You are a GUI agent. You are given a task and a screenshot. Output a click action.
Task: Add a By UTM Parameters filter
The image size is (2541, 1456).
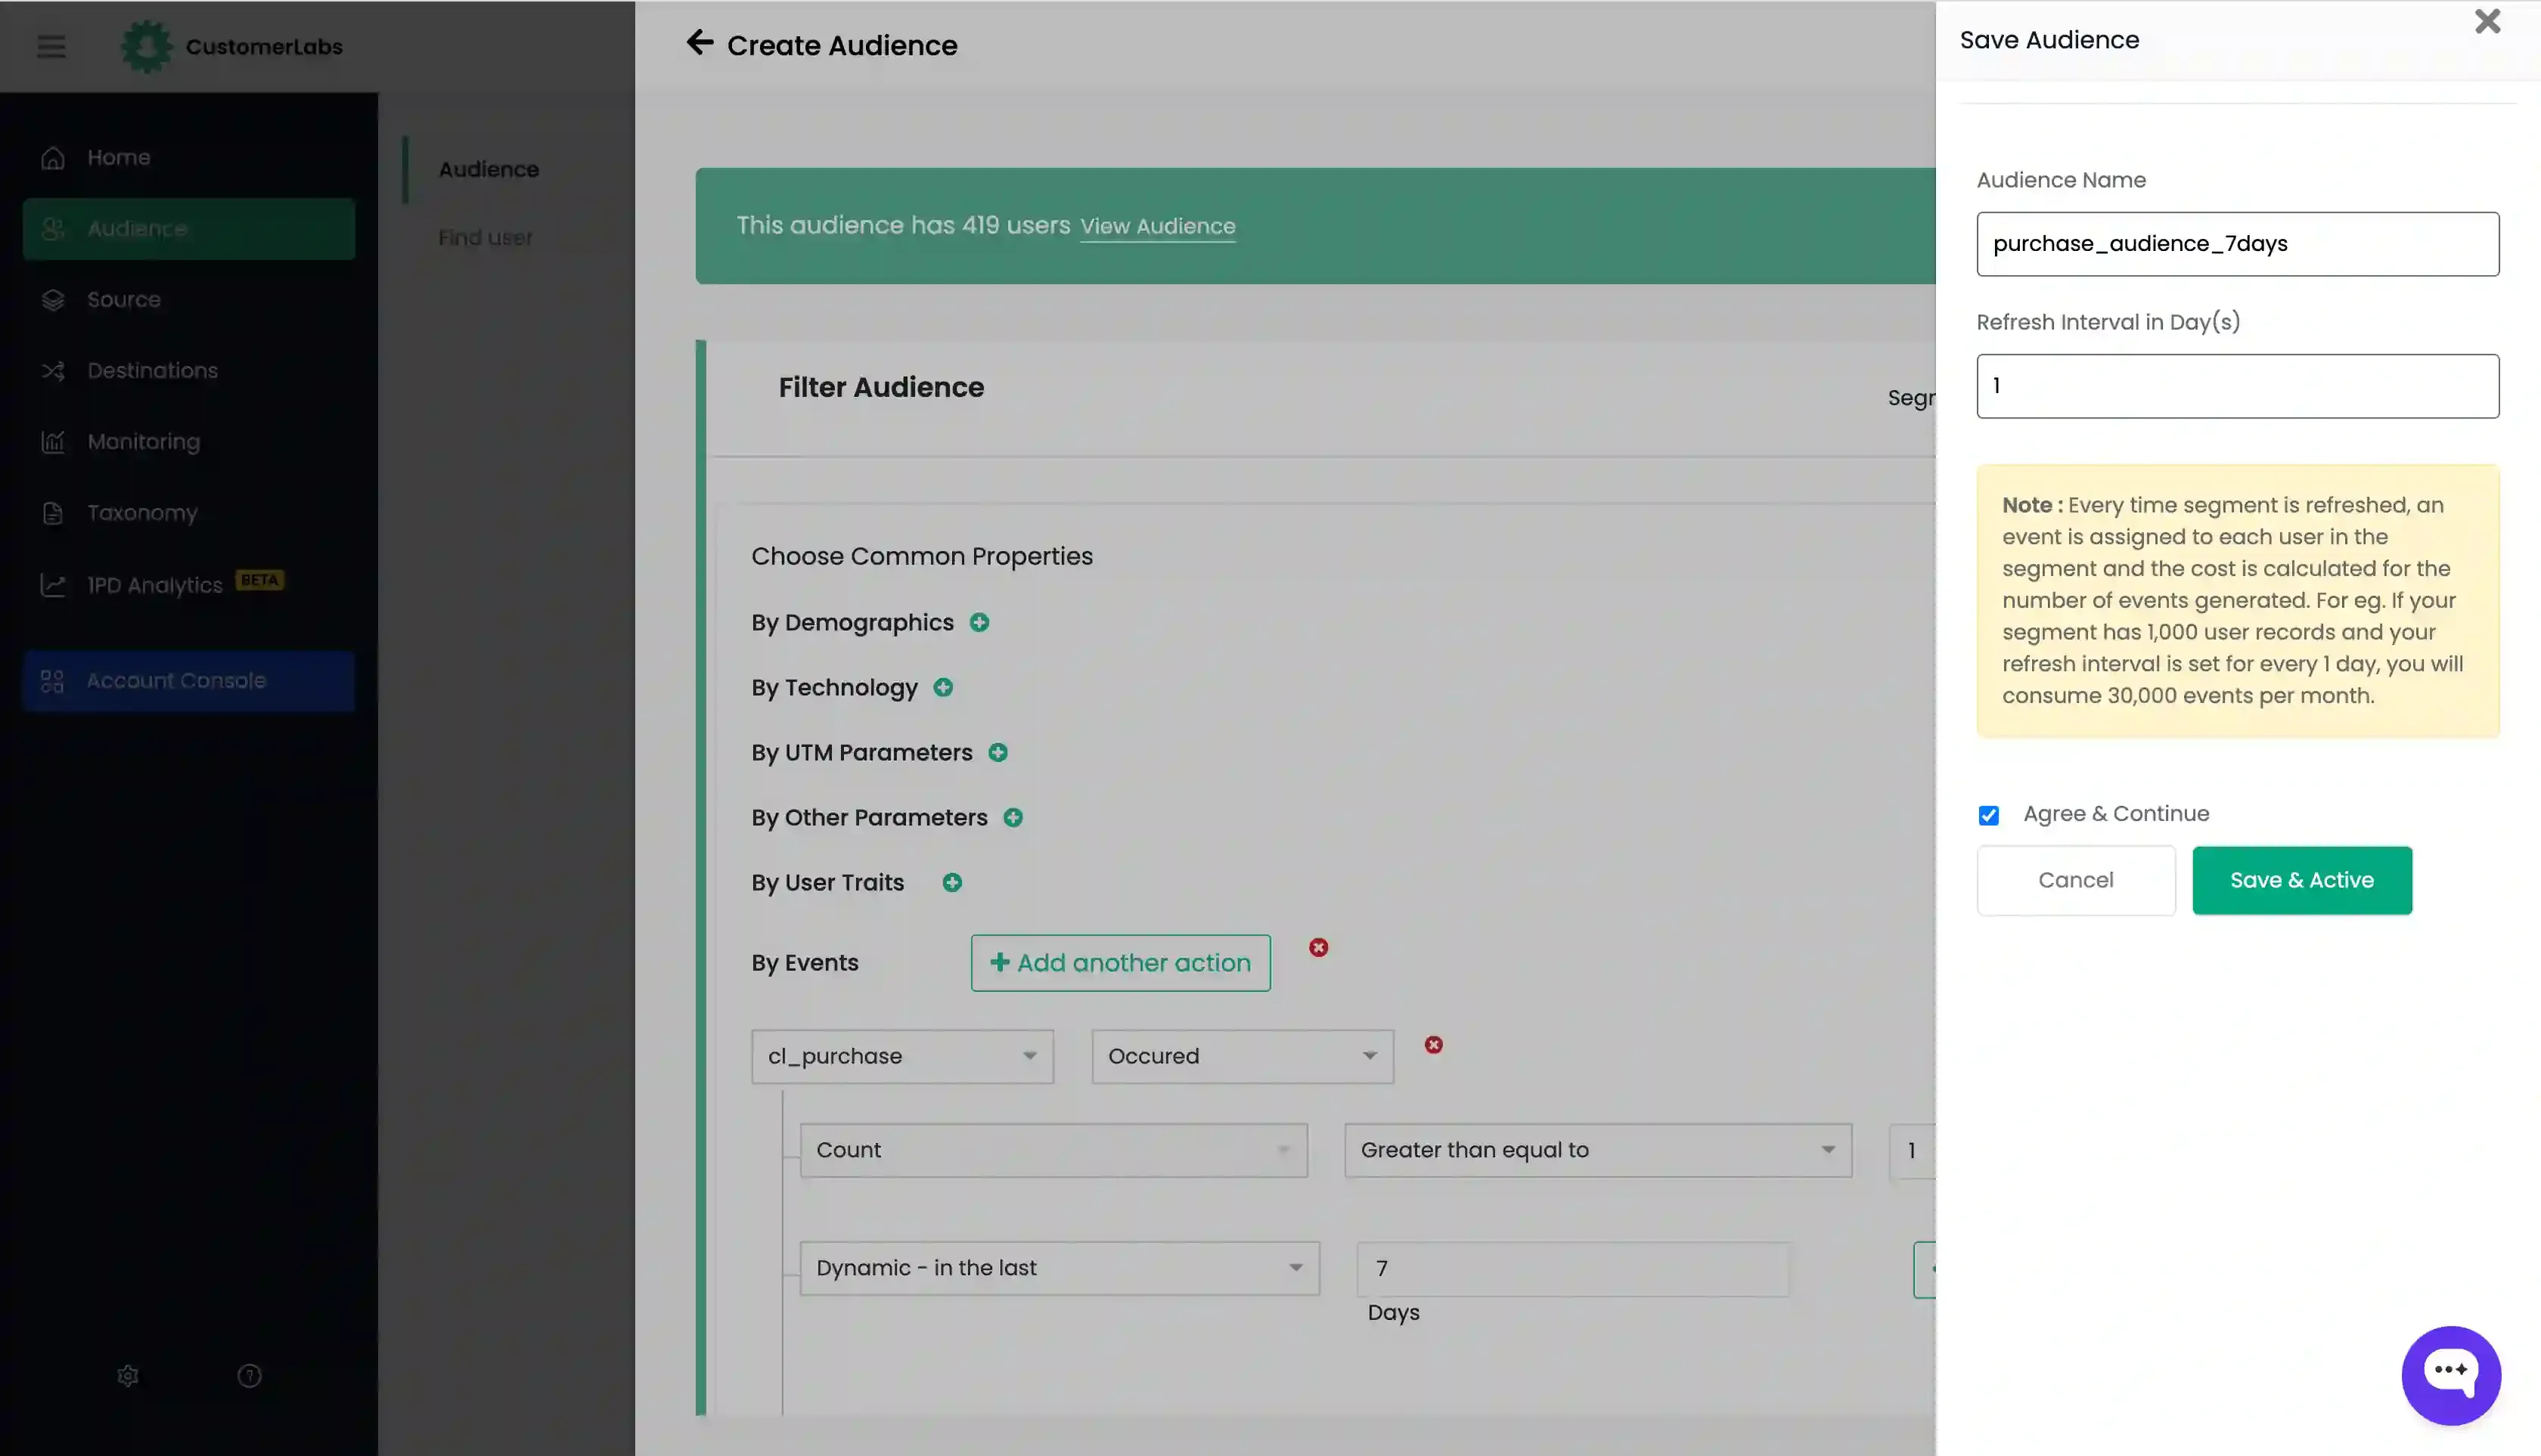[x=998, y=752]
